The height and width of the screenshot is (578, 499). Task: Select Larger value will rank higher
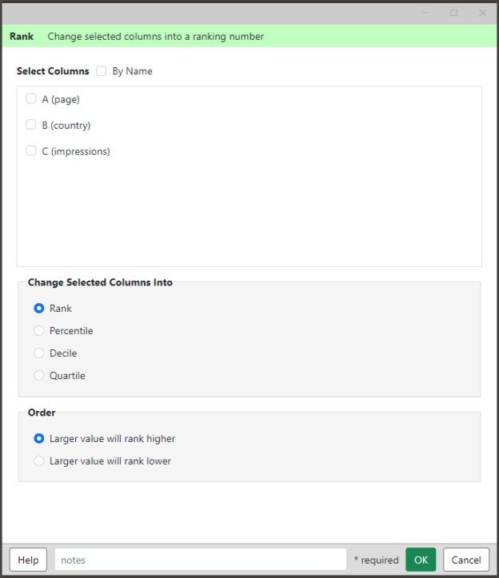(39, 439)
